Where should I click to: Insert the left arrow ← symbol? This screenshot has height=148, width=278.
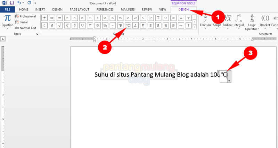coord(181,25)
